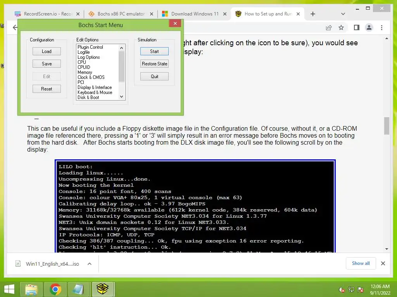Close the RecordScreen.io tab
The width and height of the screenshot is (397, 297).
78,14
